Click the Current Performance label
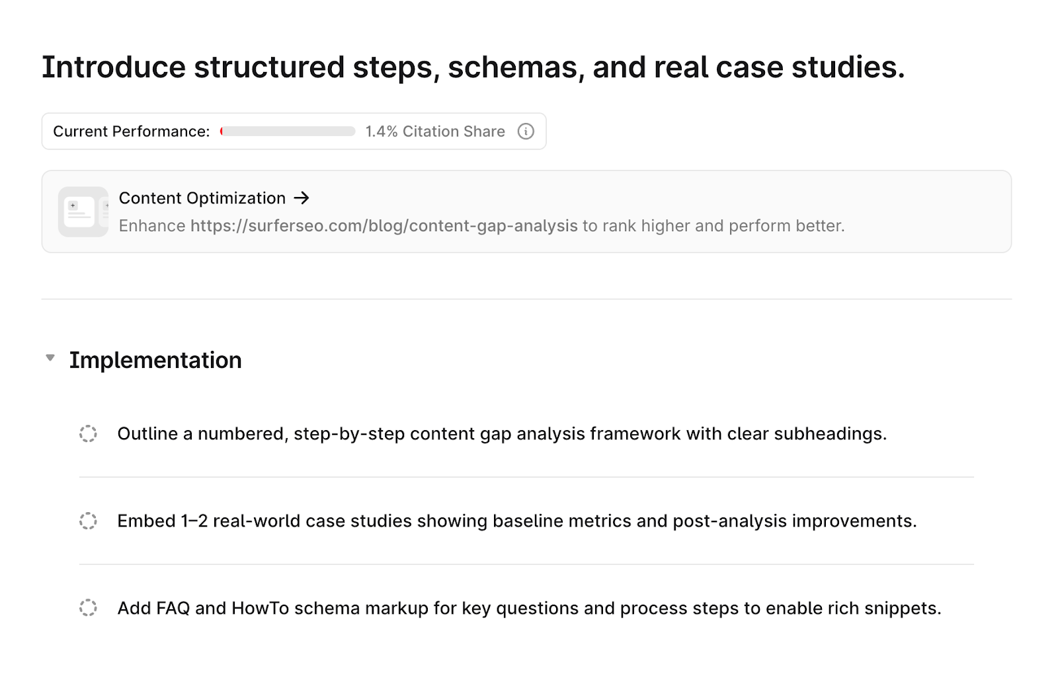This screenshot has width=1058, height=674. (131, 131)
